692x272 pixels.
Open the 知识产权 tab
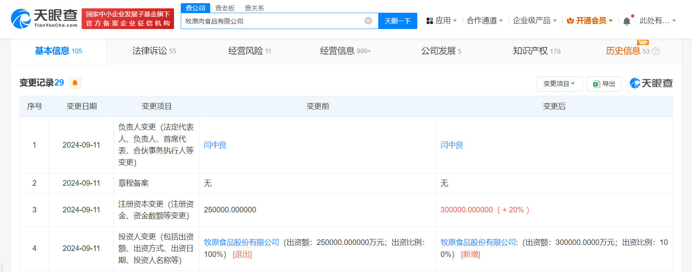pos(536,51)
